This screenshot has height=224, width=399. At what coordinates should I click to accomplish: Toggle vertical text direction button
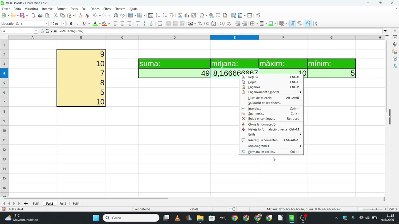coord(315,23)
